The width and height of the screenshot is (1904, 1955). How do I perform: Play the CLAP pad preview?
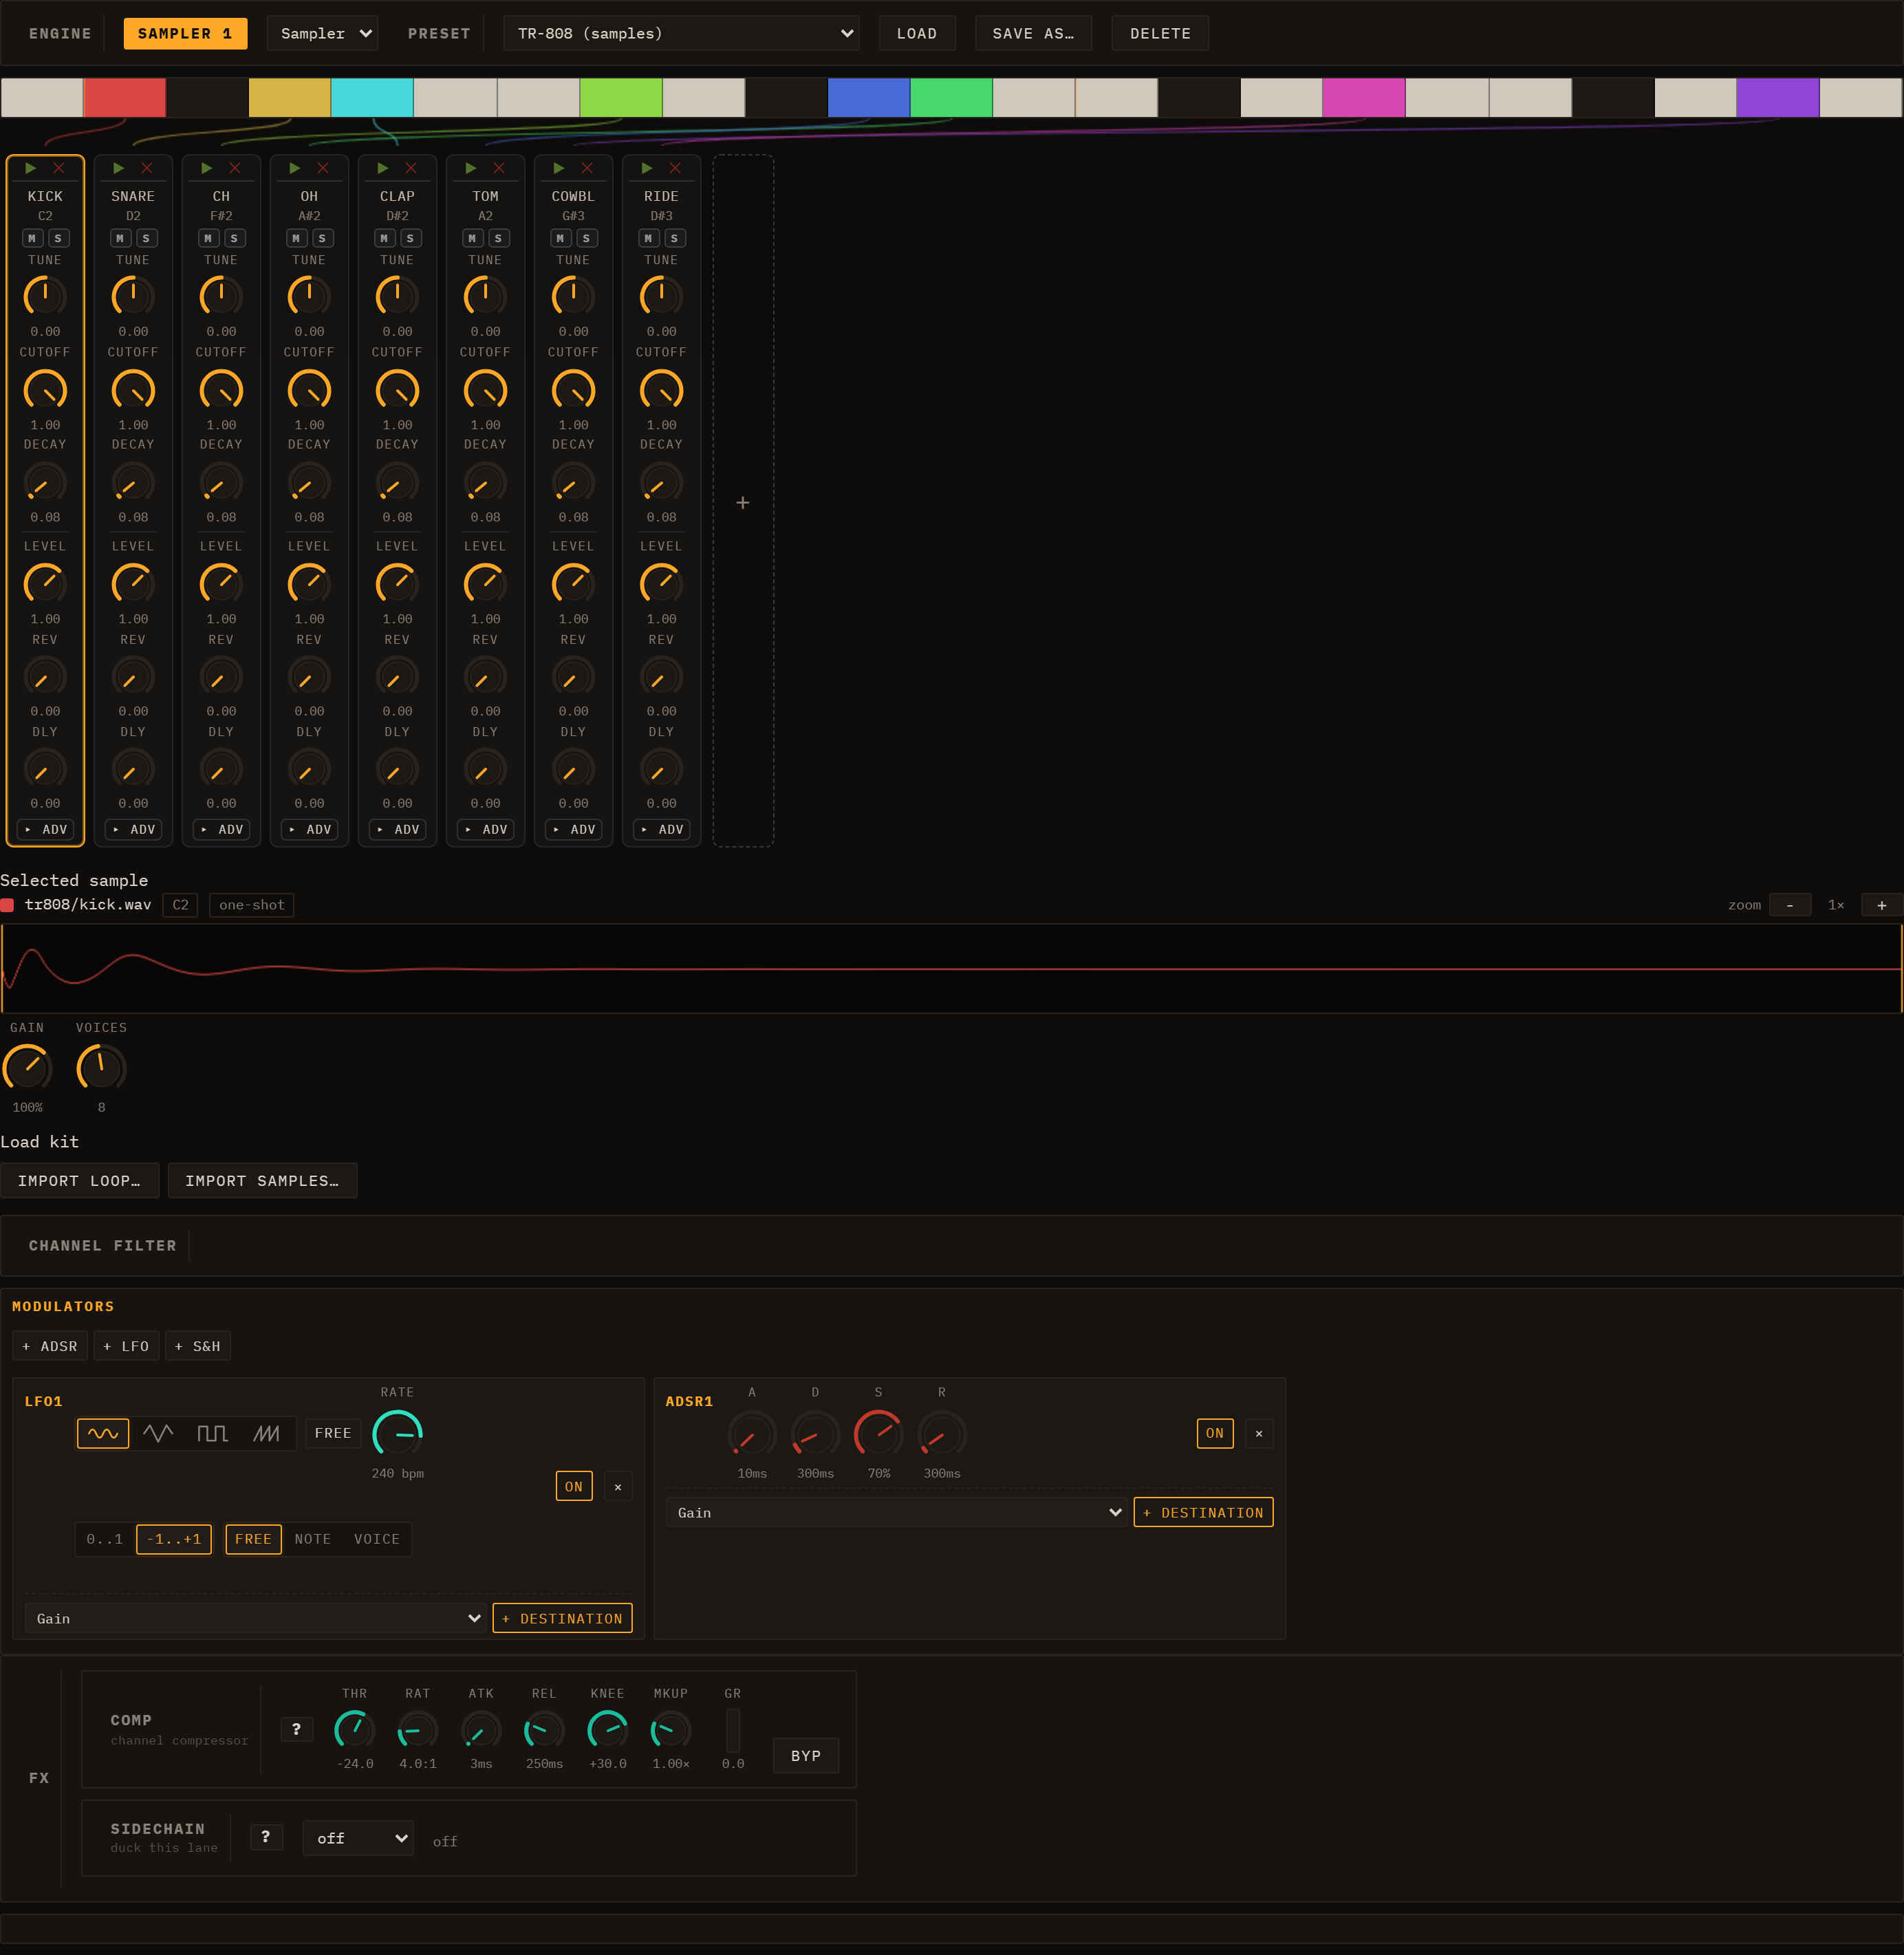pos(383,168)
